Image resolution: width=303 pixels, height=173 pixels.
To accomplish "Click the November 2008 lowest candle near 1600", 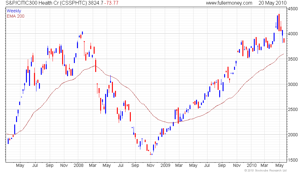I will coord(152,154).
